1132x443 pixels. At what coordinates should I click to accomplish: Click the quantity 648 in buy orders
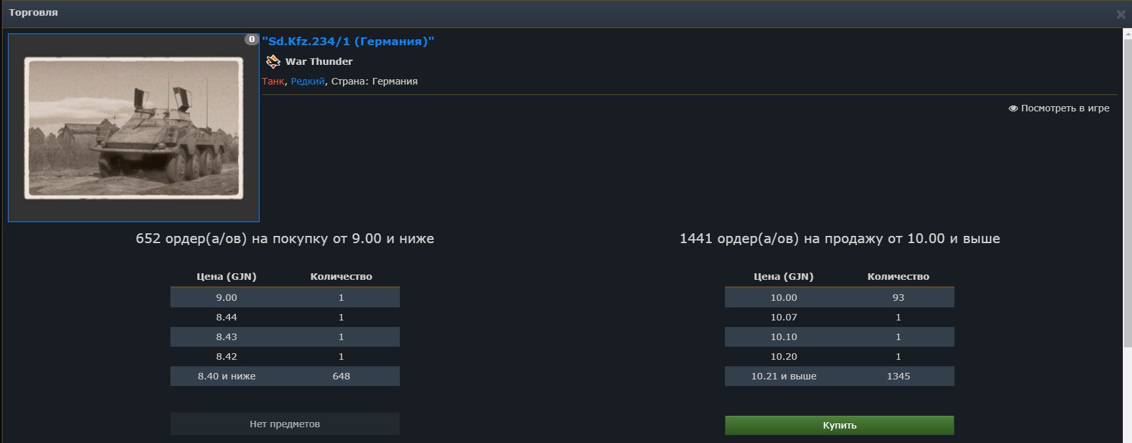coord(341,376)
